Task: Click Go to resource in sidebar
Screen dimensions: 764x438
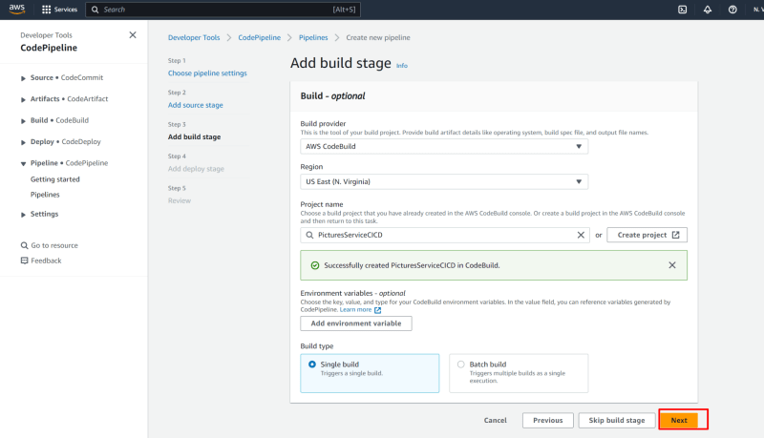Action: pos(54,245)
